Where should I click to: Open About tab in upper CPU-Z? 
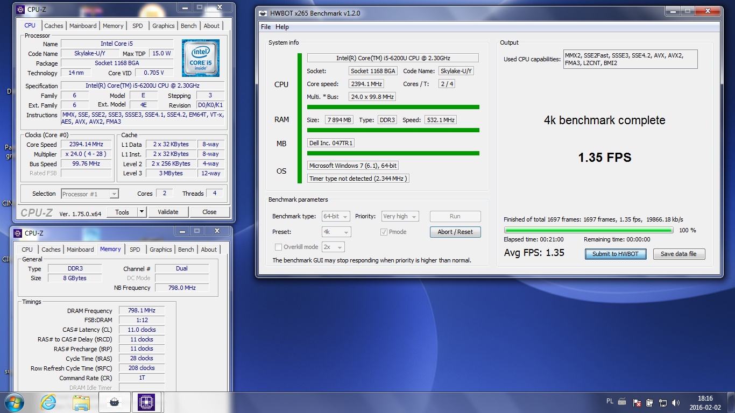click(211, 26)
